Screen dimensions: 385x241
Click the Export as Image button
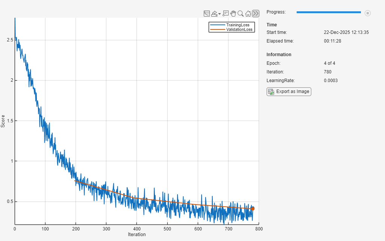click(x=289, y=92)
